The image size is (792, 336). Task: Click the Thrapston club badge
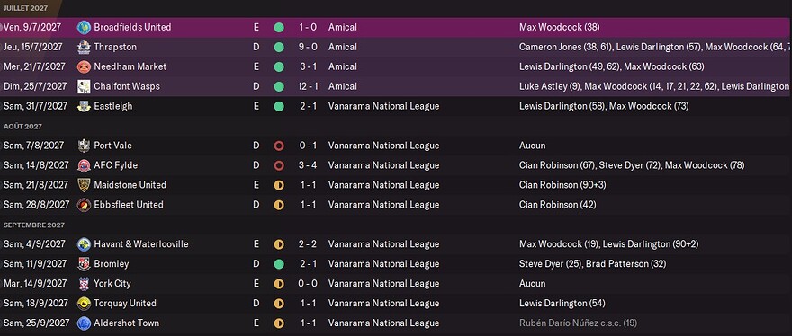click(x=84, y=47)
